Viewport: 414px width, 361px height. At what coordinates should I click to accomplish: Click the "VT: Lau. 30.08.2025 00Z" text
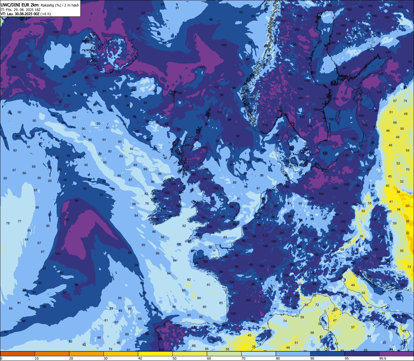pos(20,14)
